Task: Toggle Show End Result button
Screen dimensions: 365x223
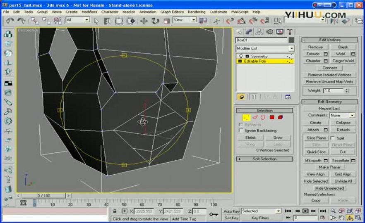Action: click(254, 97)
